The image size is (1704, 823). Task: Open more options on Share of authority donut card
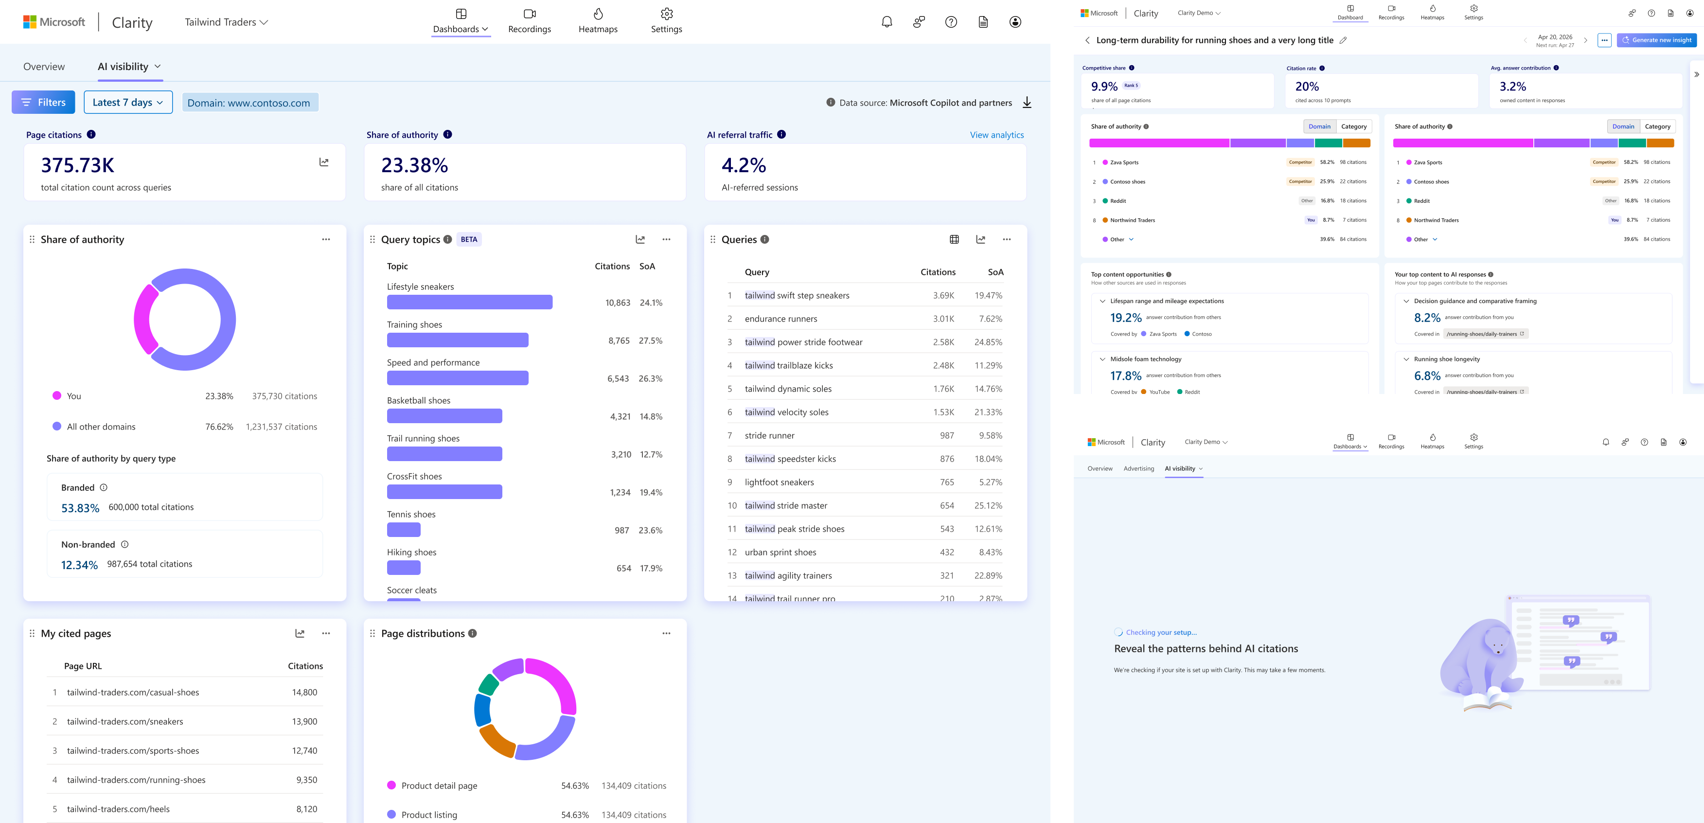(x=325, y=239)
